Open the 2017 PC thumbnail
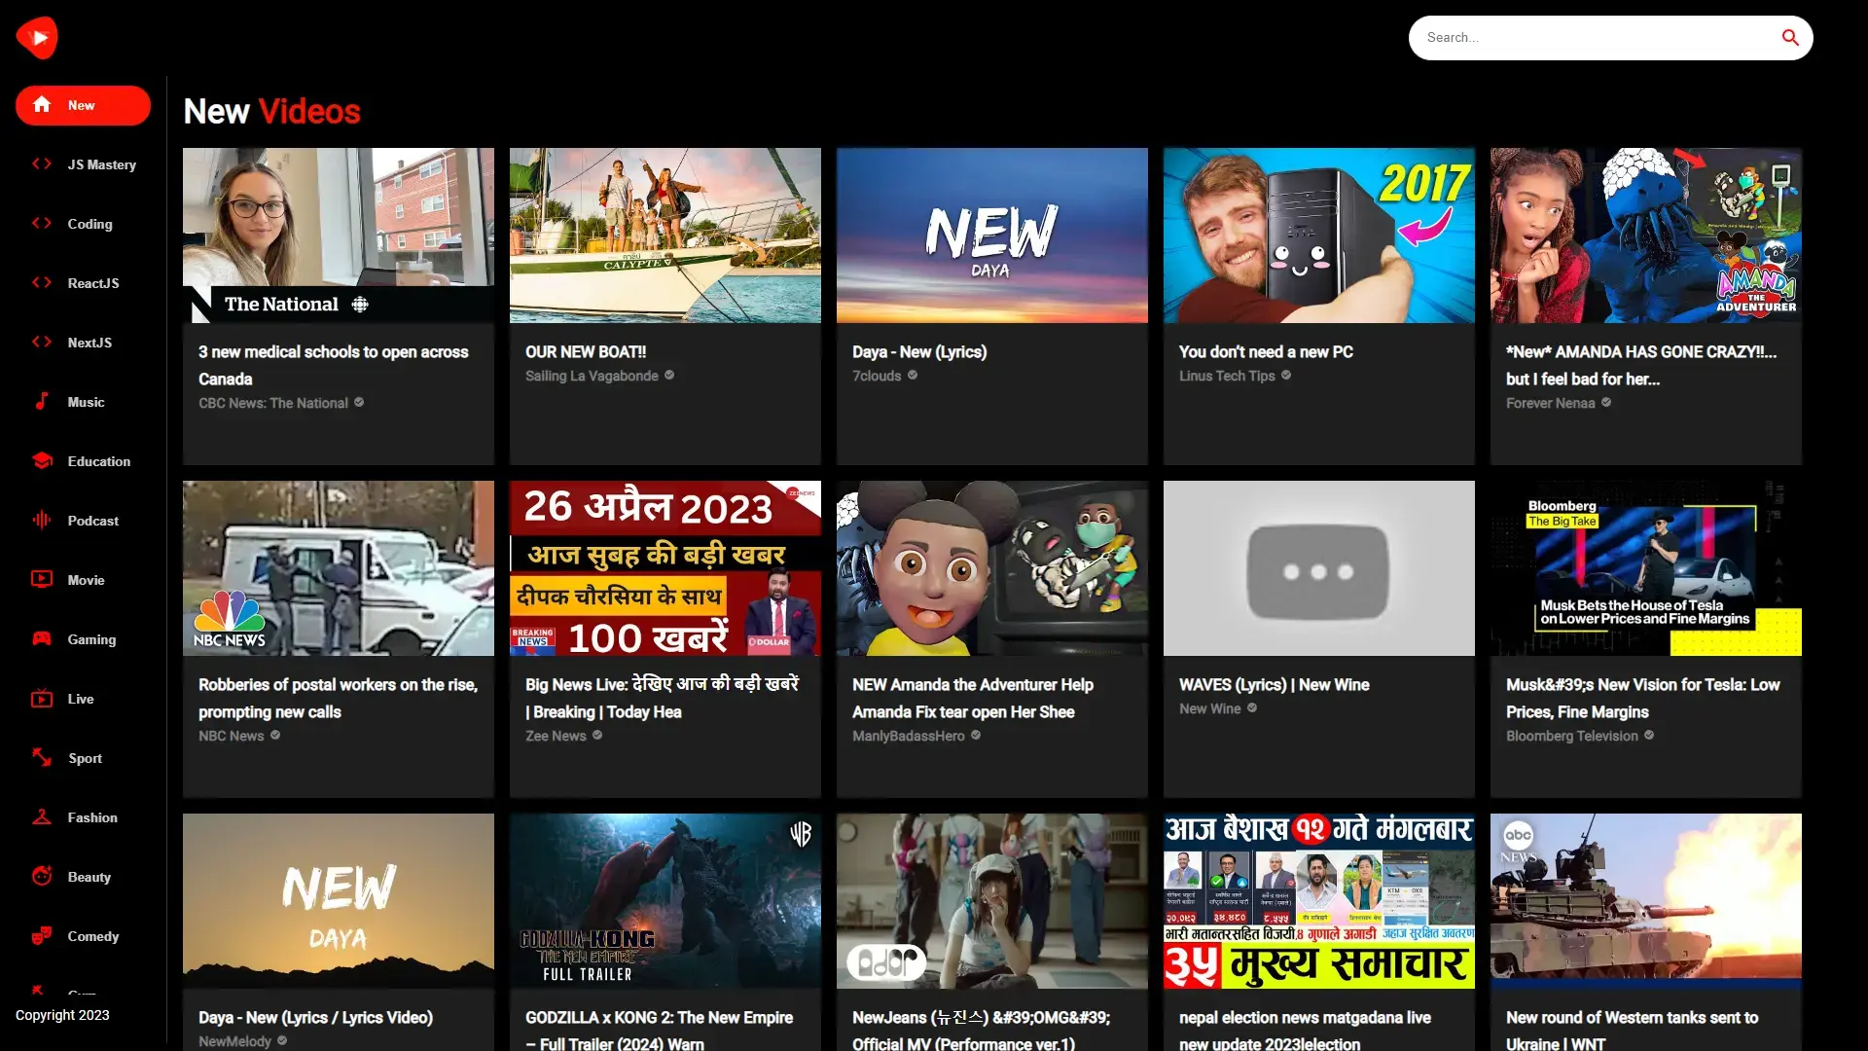 tap(1319, 236)
